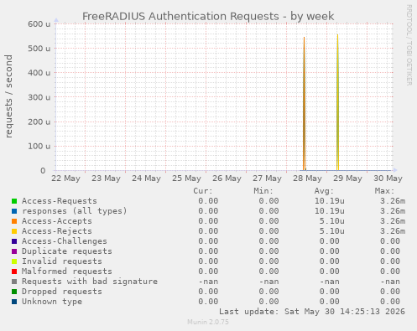This screenshot has height=331, width=417.
Task: Click the Access-Requests Max value 3.26m
Action: (x=393, y=201)
